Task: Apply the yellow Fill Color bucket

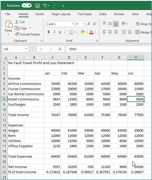Action: [x=83, y=32]
